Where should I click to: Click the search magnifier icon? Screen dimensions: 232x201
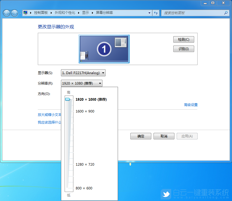pos(226,13)
